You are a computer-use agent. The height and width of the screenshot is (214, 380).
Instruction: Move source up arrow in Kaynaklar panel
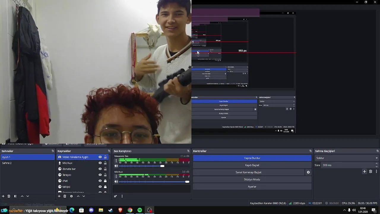pyautogui.click(x=78, y=196)
